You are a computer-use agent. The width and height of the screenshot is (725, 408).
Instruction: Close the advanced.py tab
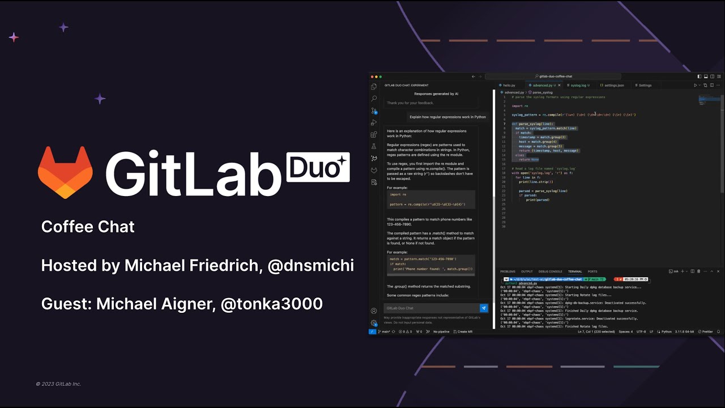(x=559, y=85)
